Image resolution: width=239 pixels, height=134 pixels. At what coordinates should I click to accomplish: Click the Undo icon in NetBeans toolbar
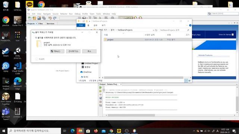[50, 18]
